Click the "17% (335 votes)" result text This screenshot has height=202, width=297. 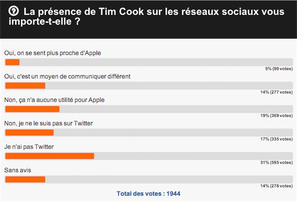pos(277,139)
